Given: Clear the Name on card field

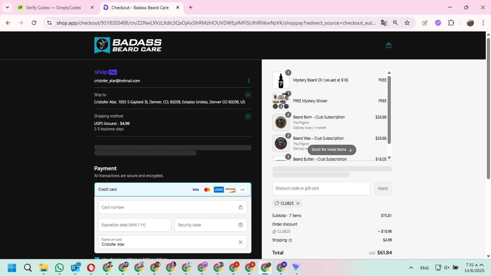Looking at the screenshot, I should tap(241, 242).
